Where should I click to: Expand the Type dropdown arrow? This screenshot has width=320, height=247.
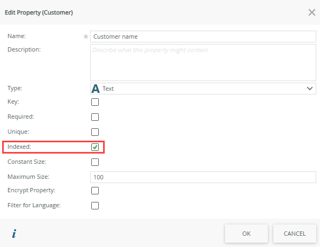coord(310,89)
